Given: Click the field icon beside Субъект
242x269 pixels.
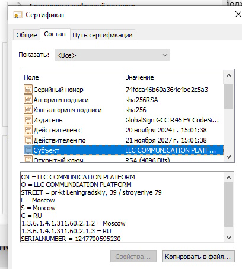Looking at the screenshot, I should (28, 150).
